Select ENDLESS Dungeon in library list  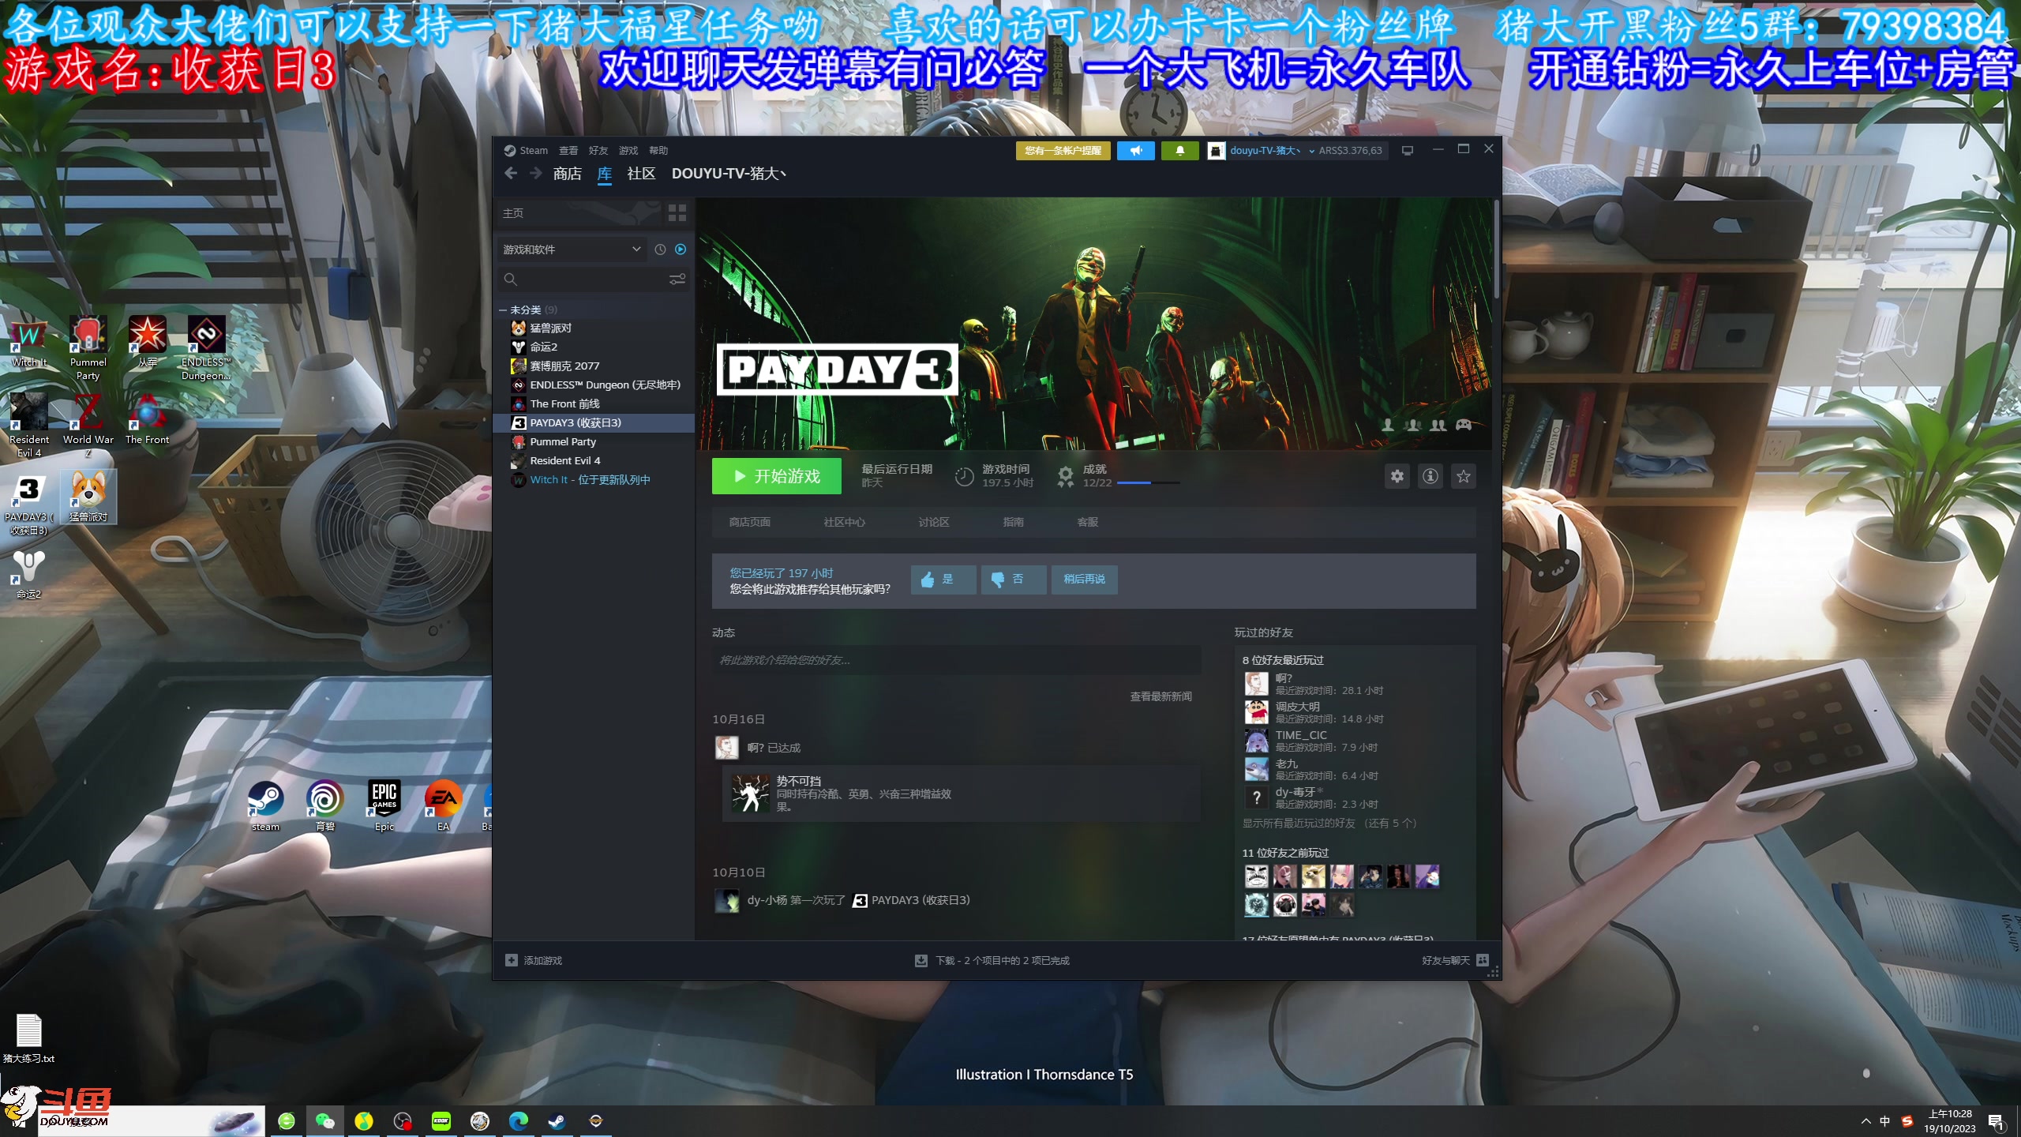tap(594, 385)
